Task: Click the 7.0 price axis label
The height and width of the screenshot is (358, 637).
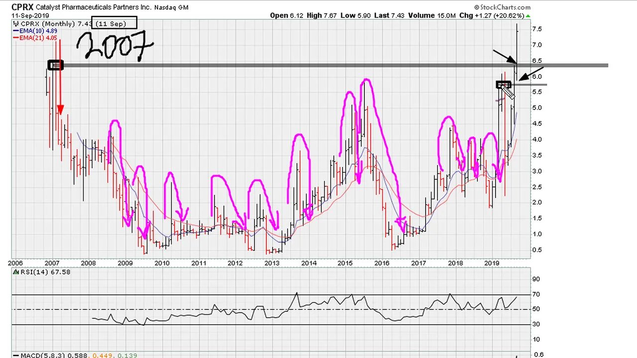Action: [537, 45]
